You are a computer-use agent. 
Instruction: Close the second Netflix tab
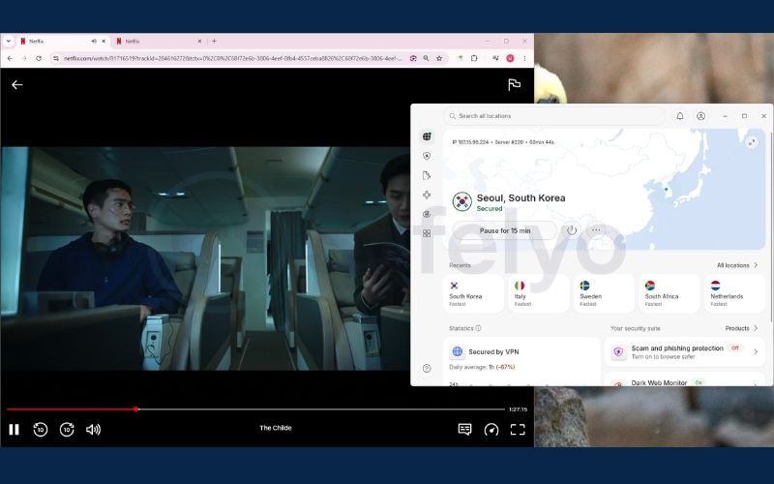point(199,42)
